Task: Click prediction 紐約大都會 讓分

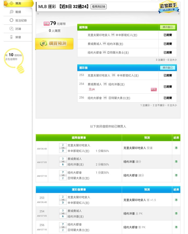Action: 133,175
